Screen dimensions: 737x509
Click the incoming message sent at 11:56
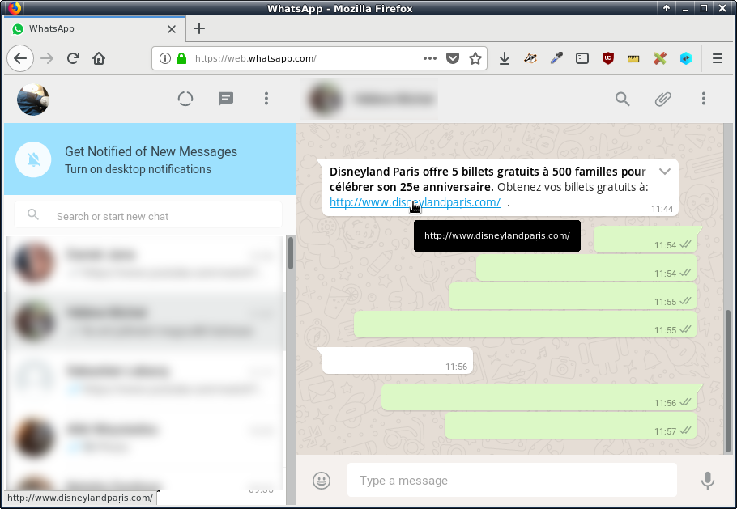coord(397,361)
